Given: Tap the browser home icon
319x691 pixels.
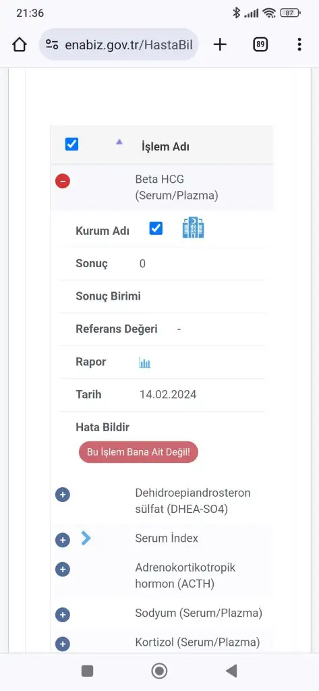Looking at the screenshot, I should 20,45.
